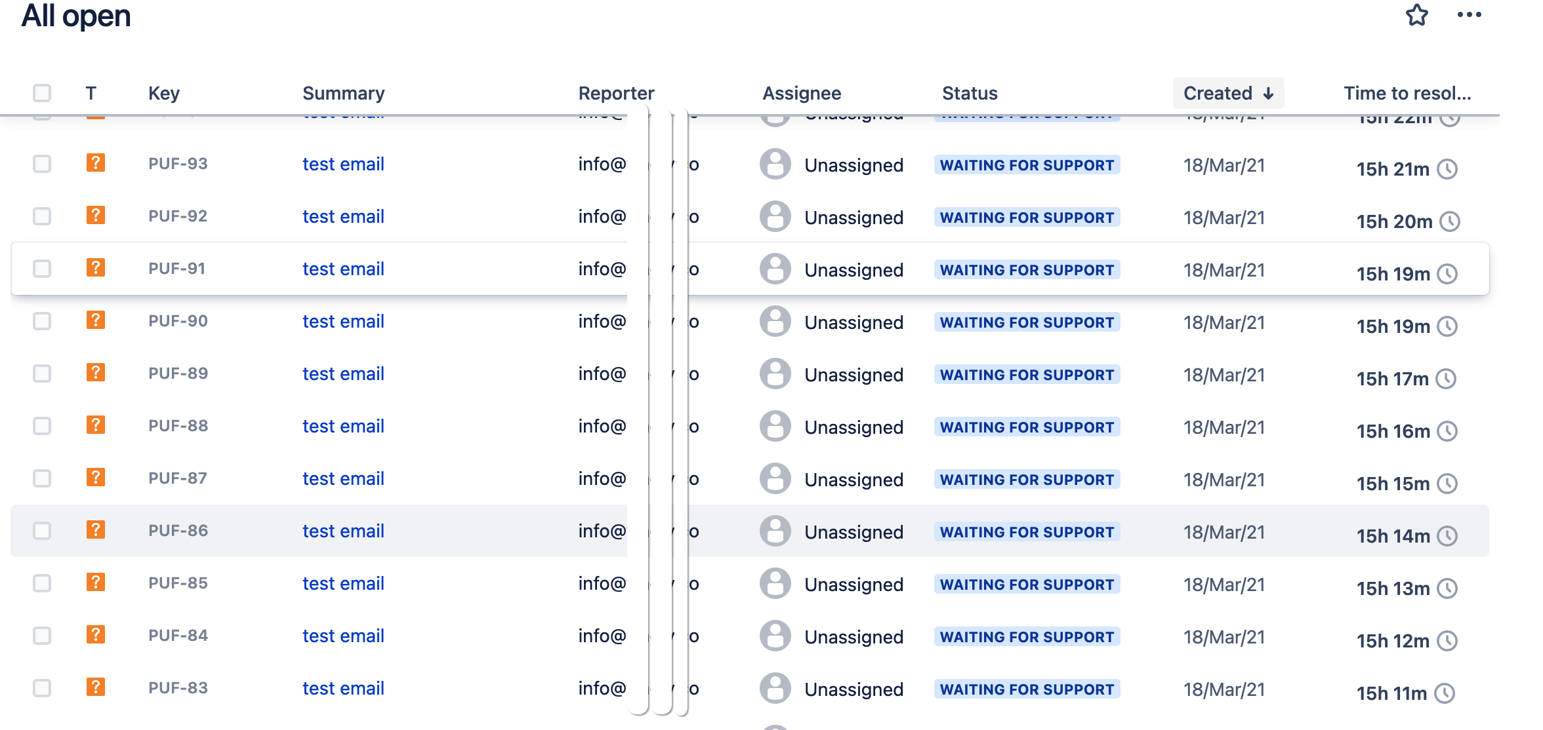Click the question type icon for PUF-93
This screenshot has width=1543, height=730.
click(x=96, y=163)
